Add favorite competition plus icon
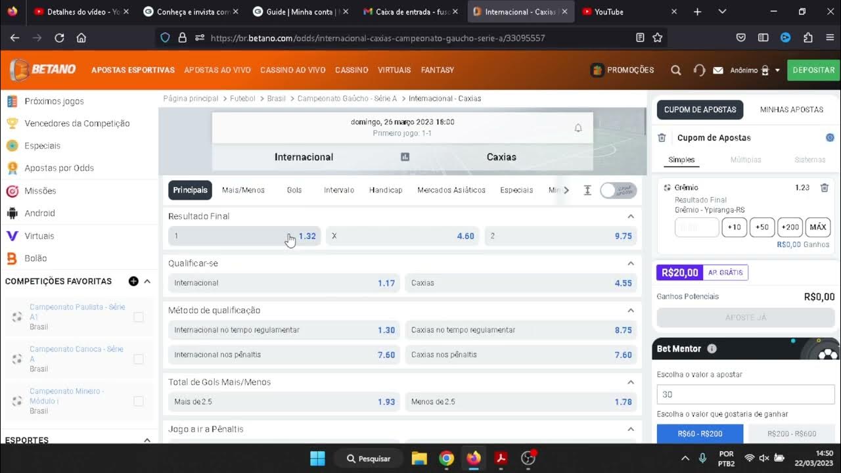Image resolution: width=841 pixels, height=473 pixels. tap(133, 281)
